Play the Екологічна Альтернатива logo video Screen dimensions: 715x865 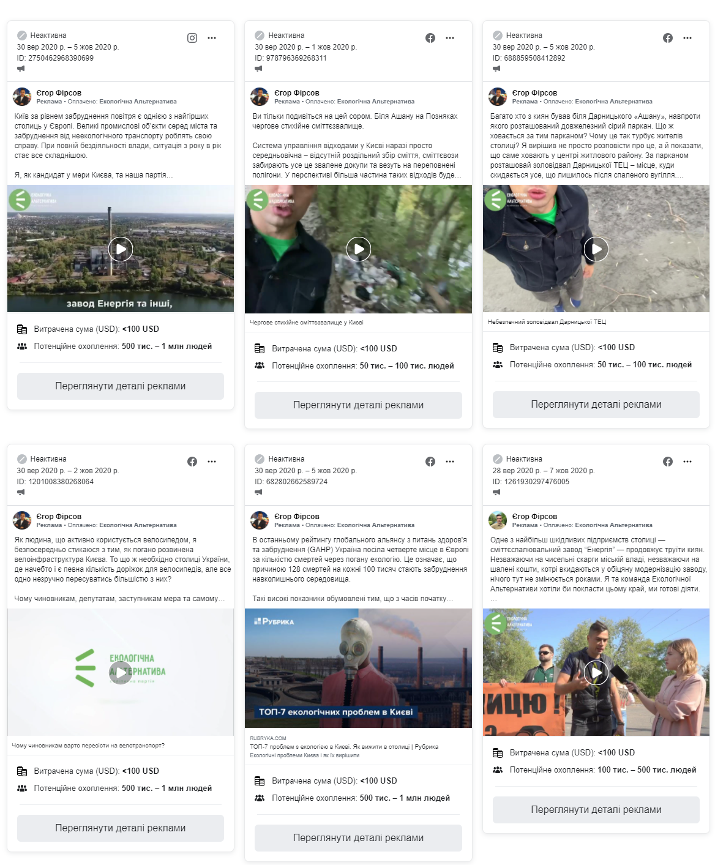point(121,673)
